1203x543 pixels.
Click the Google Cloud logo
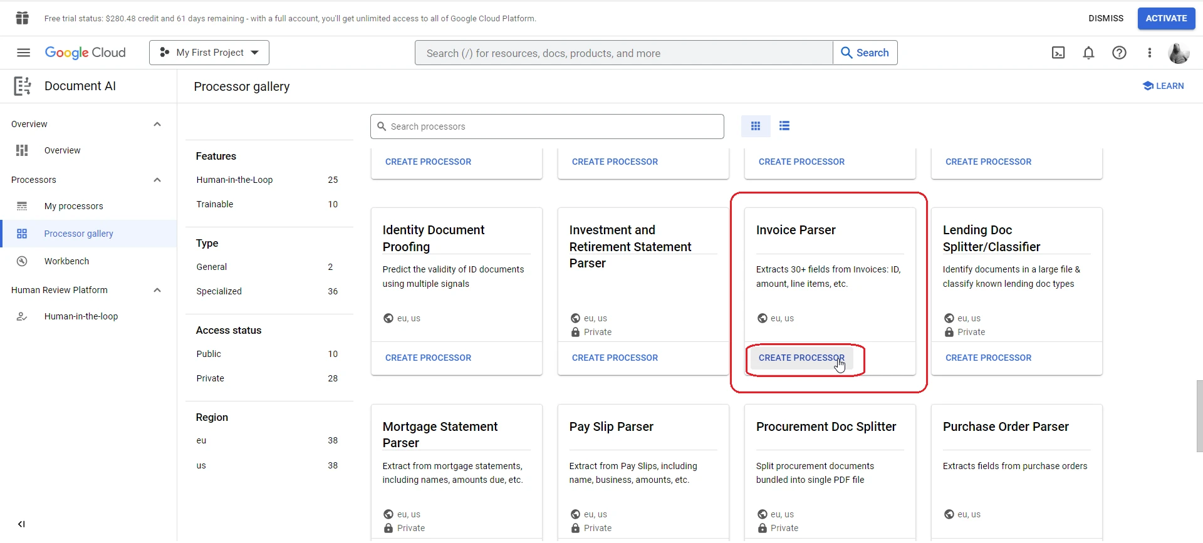(x=85, y=53)
